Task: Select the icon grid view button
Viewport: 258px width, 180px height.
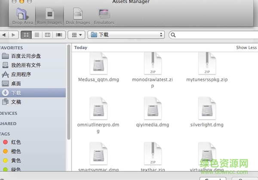Action: [x=26, y=35]
